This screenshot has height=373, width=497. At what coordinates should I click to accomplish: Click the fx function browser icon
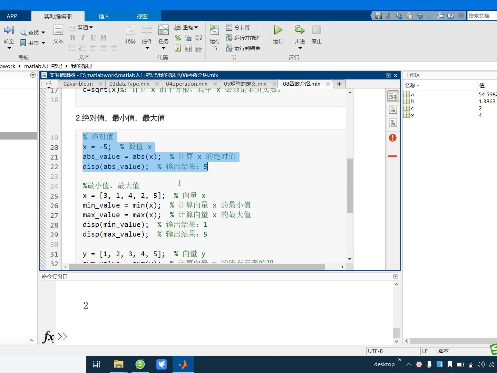tap(48, 336)
